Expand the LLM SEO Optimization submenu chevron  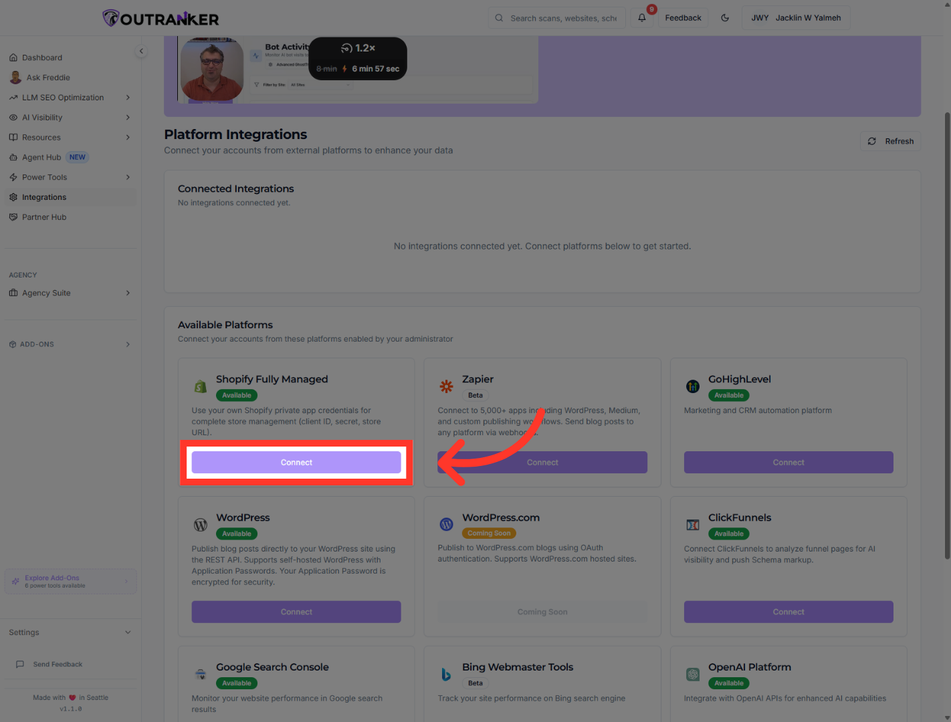tap(128, 98)
